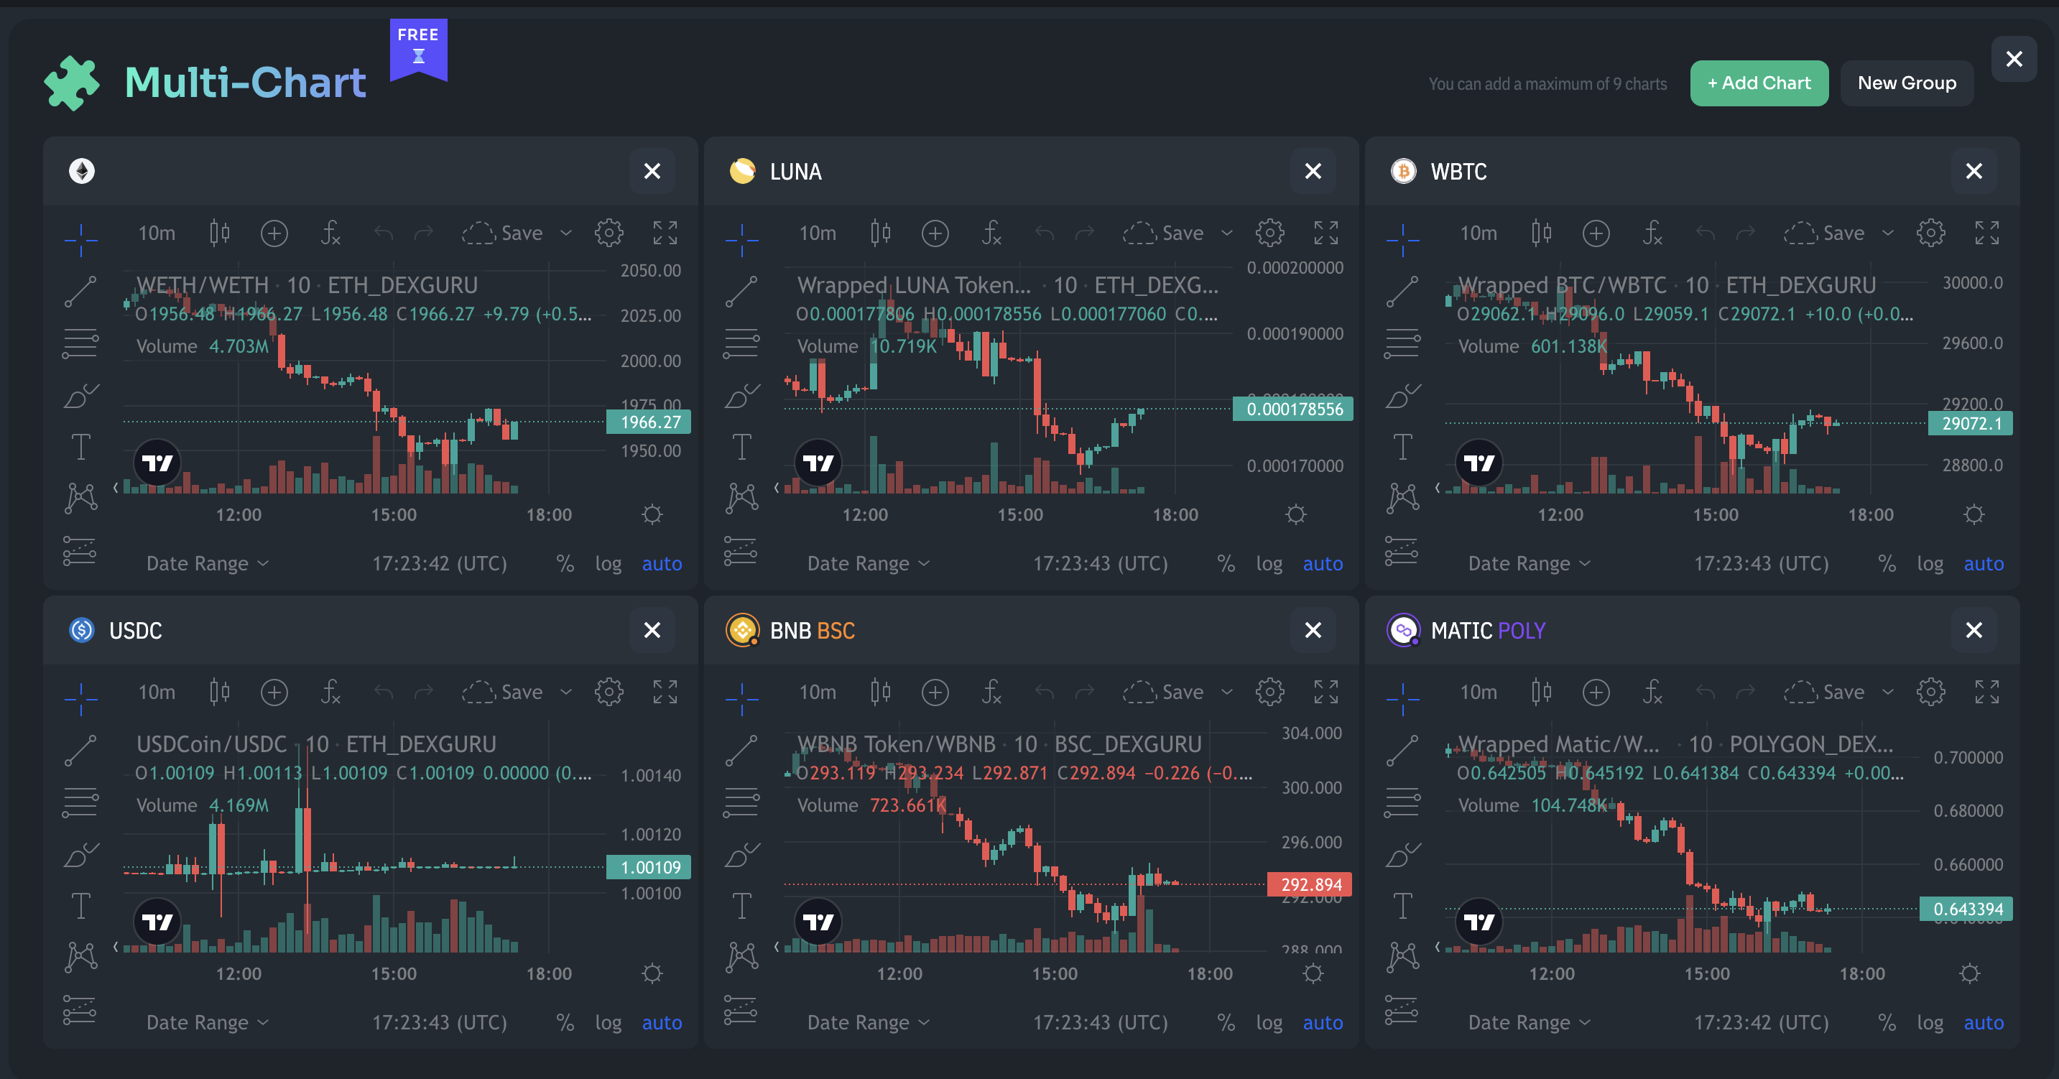Click the Add Chart button
Viewport: 2059px width, 1079px height.
(1759, 83)
